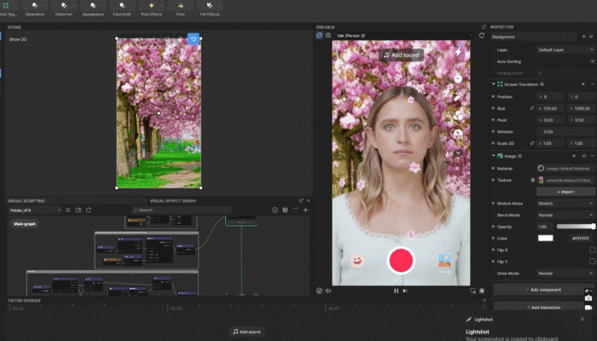Screen dimensions: 597x341
Task: Click Show 3D in scene panel
Action: click(18, 39)
